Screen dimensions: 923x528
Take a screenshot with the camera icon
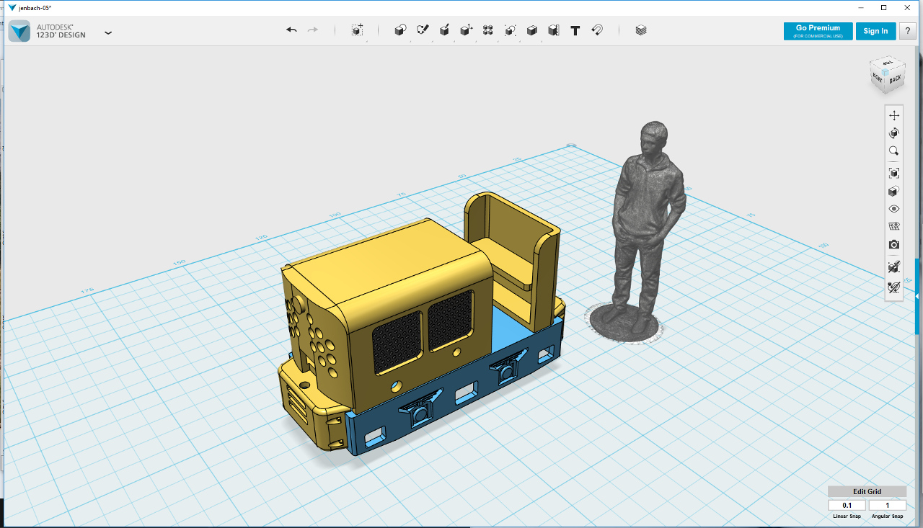[894, 245]
